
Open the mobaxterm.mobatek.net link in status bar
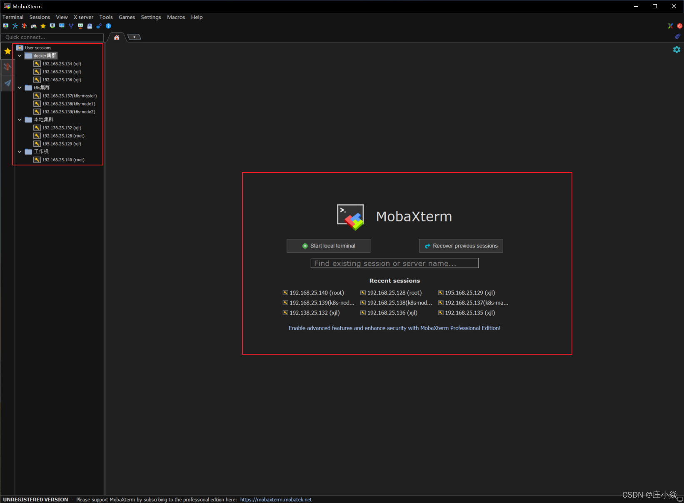tap(276, 500)
